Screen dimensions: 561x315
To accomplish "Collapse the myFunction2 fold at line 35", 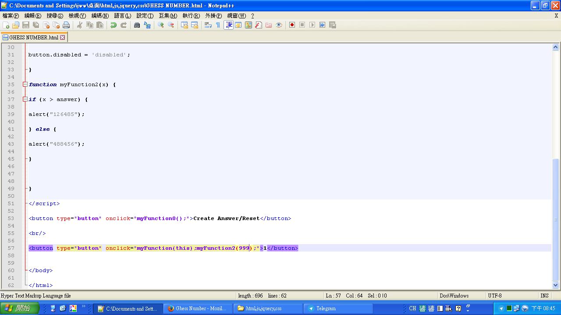I will click(25, 84).
